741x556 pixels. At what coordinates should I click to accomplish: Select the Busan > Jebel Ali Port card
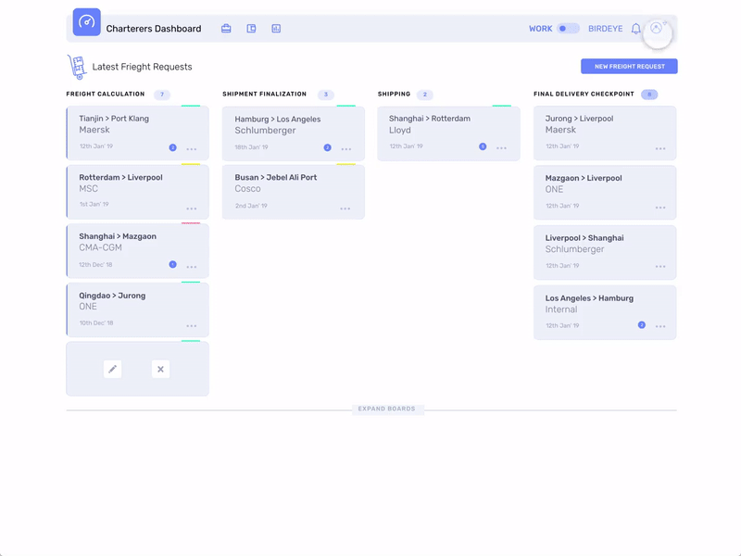click(293, 192)
